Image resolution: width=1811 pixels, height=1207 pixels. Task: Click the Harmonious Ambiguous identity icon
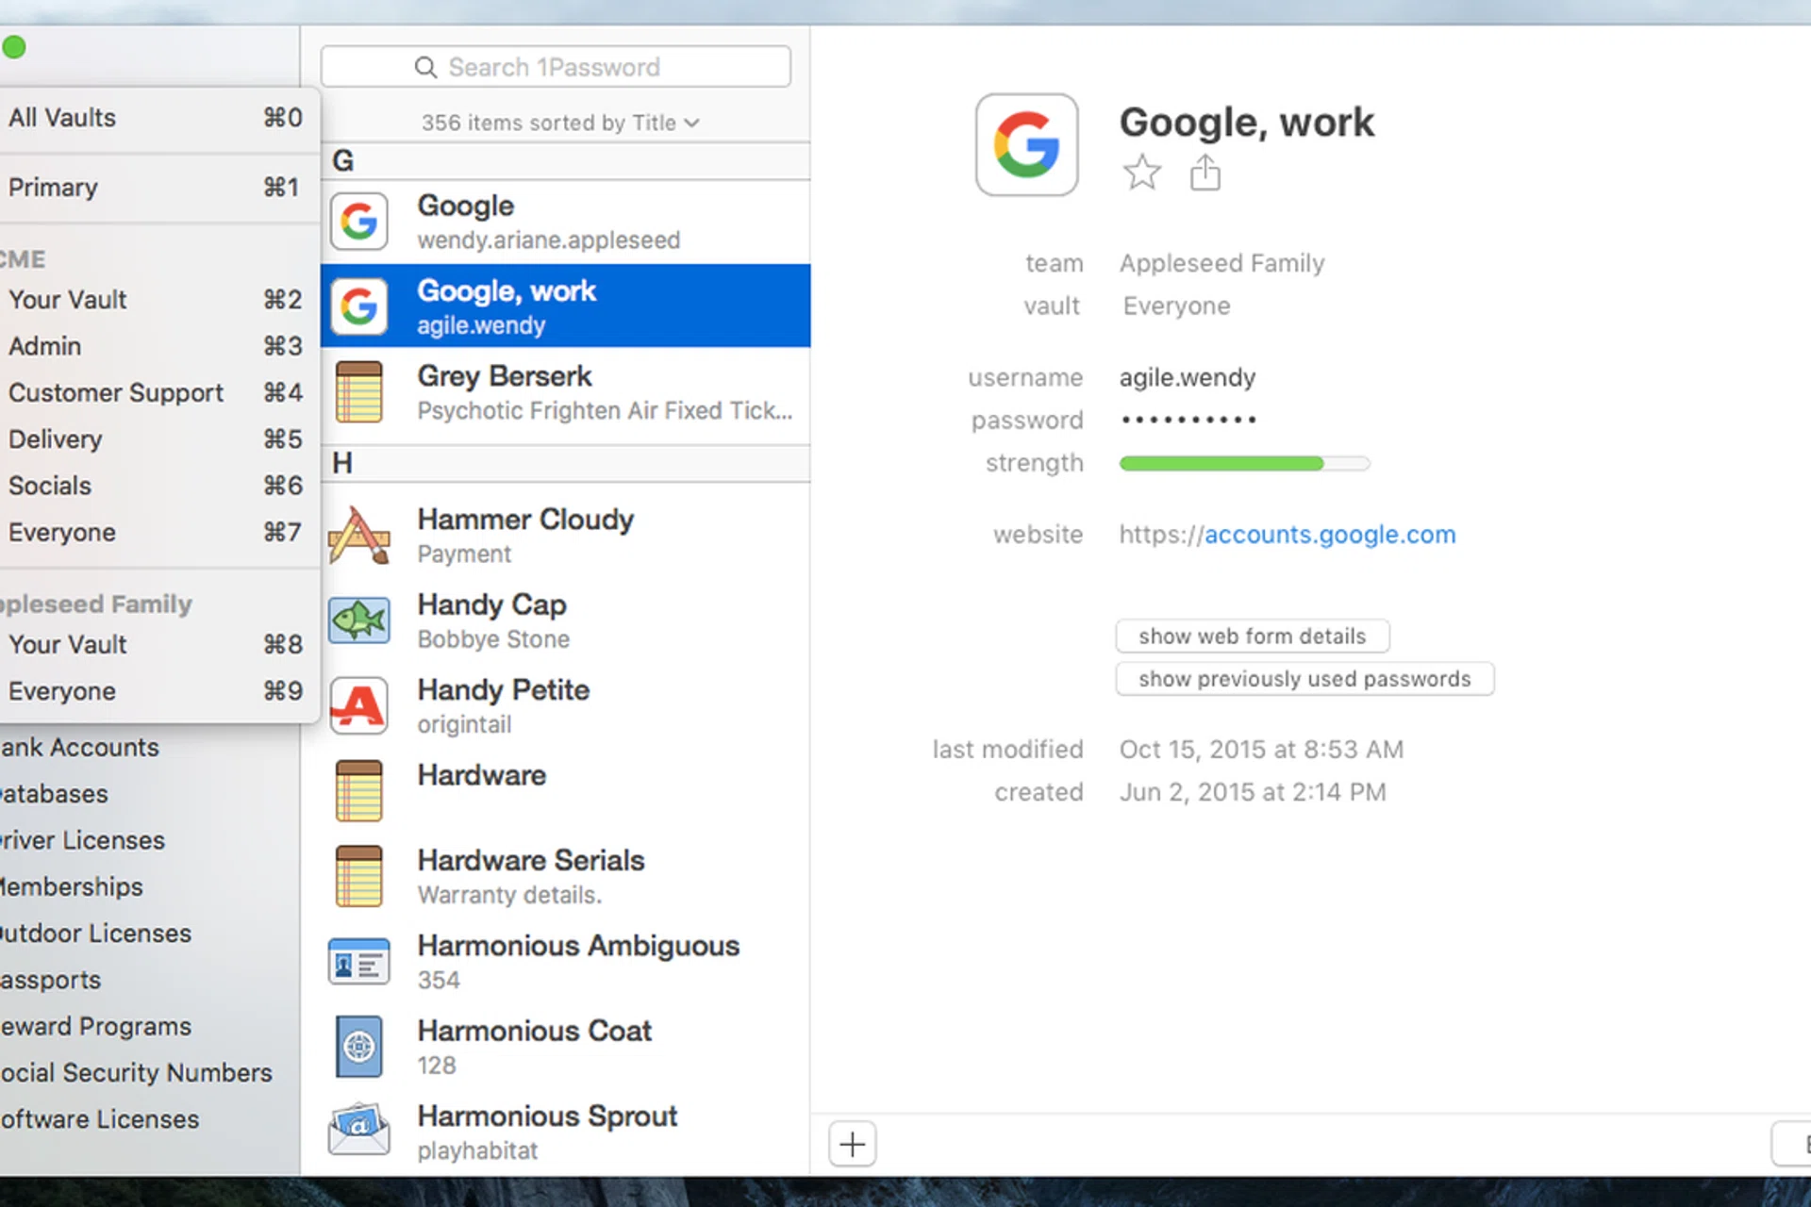pos(359,961)
